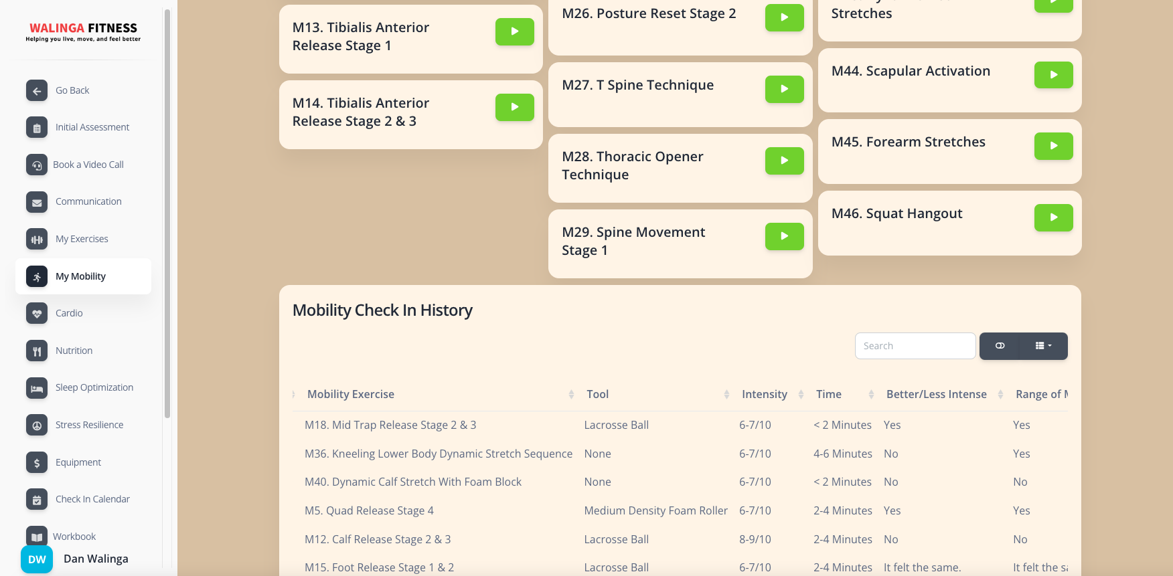
Task: Select M40. Dynamic Calf Stretch With Foam Block
Action: coord(412,482)
